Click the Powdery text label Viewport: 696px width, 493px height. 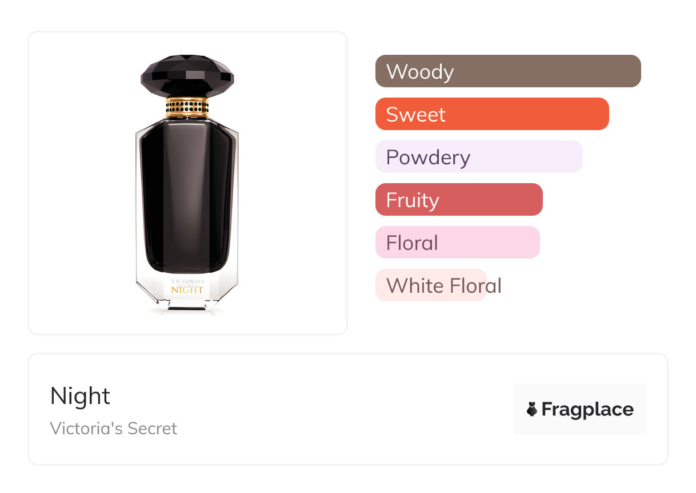pos(428,157)
